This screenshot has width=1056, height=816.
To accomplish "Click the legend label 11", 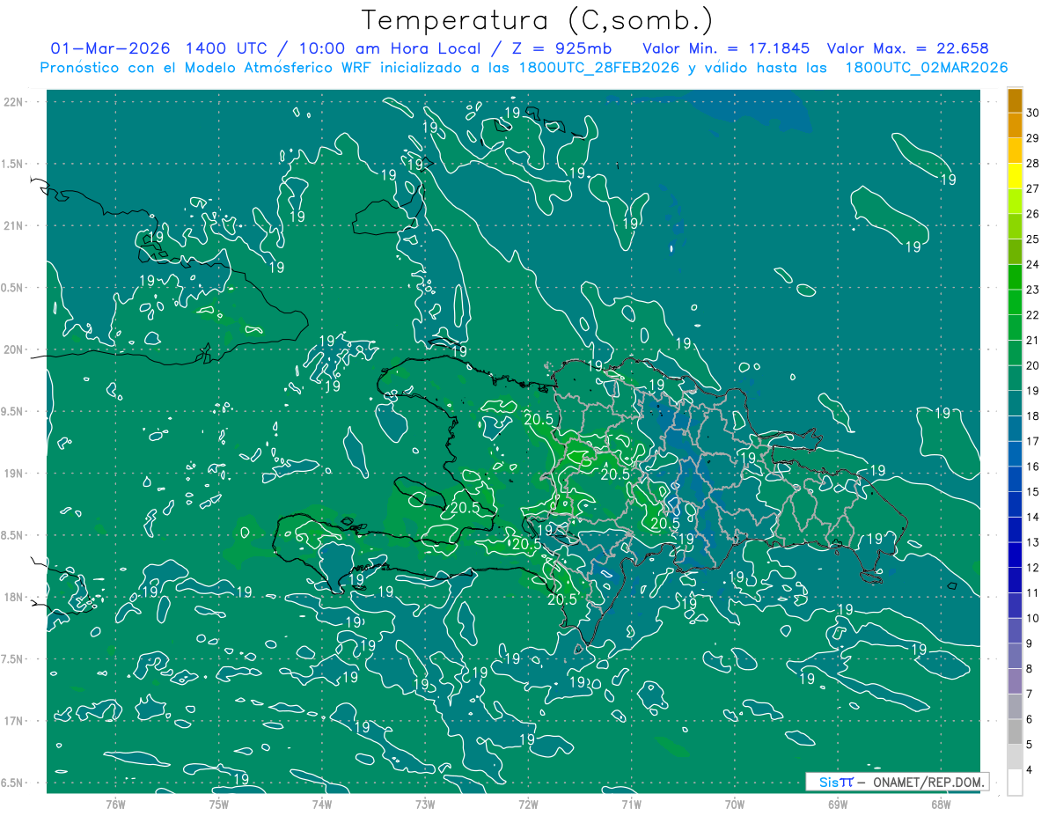I will 1033,592.
